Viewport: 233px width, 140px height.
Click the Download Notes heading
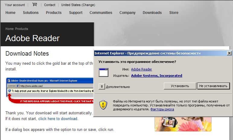pos(27,54)
